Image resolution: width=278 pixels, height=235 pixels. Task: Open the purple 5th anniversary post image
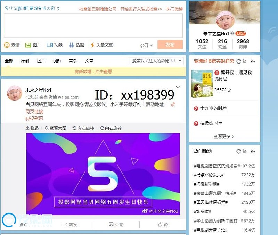coord(103,174)
